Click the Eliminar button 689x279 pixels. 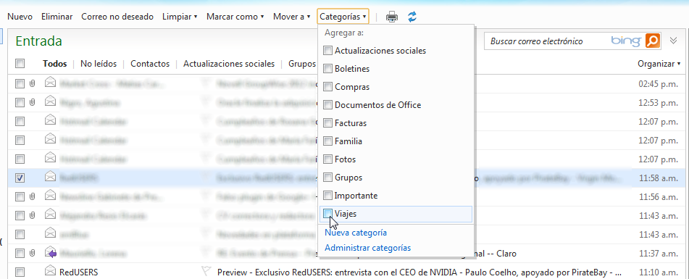(x=57, y=17)
